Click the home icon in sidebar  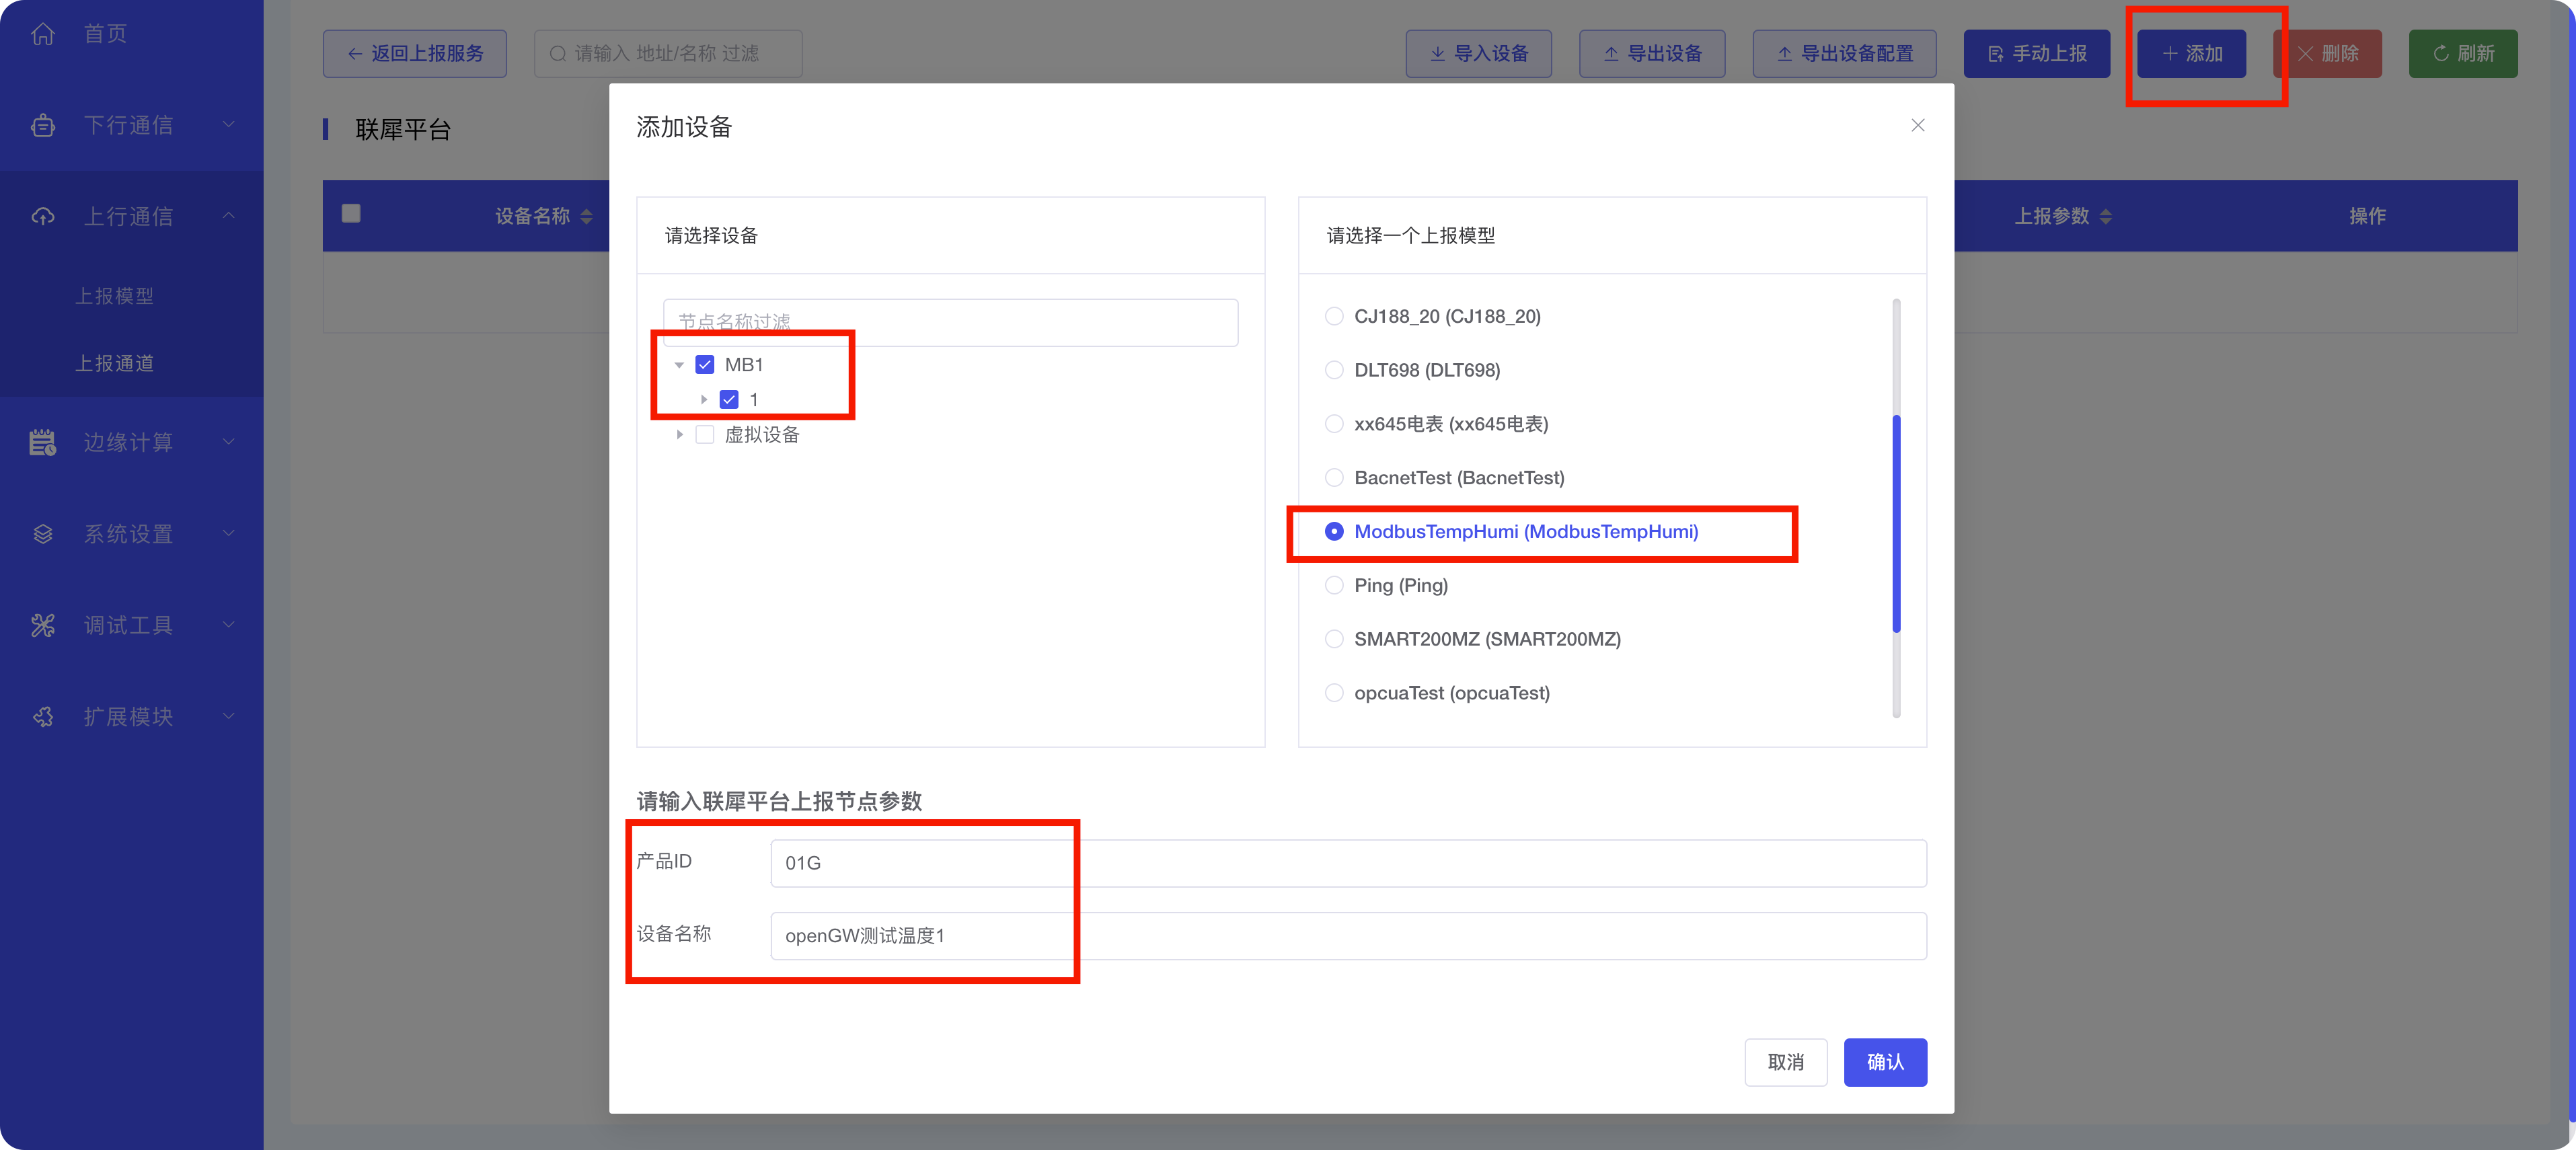pyautogui.click(x=42, y=34)
